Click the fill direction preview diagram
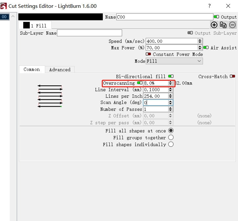The height and width of the screenshot is (221, 238). click(x=50, y=96)
